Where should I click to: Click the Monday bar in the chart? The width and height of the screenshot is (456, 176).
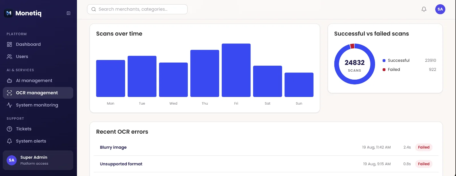[111, 78]
